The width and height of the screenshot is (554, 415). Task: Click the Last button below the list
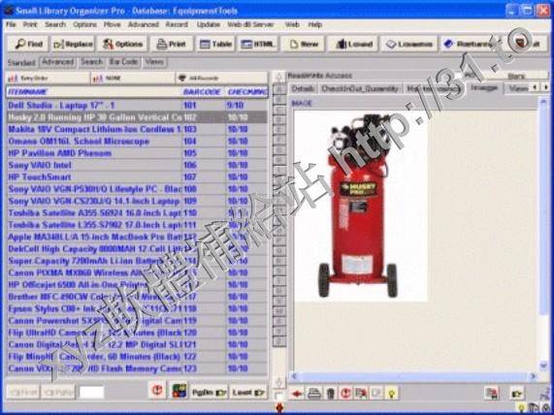248,393
